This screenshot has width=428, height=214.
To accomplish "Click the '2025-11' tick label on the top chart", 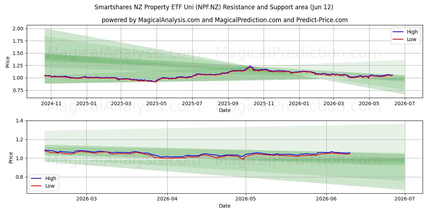I will (264, 104).
